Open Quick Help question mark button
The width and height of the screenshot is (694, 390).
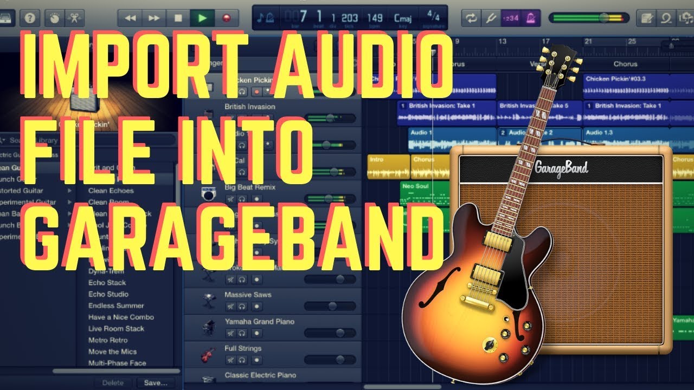pyautogui.click(x=30, y=18)
